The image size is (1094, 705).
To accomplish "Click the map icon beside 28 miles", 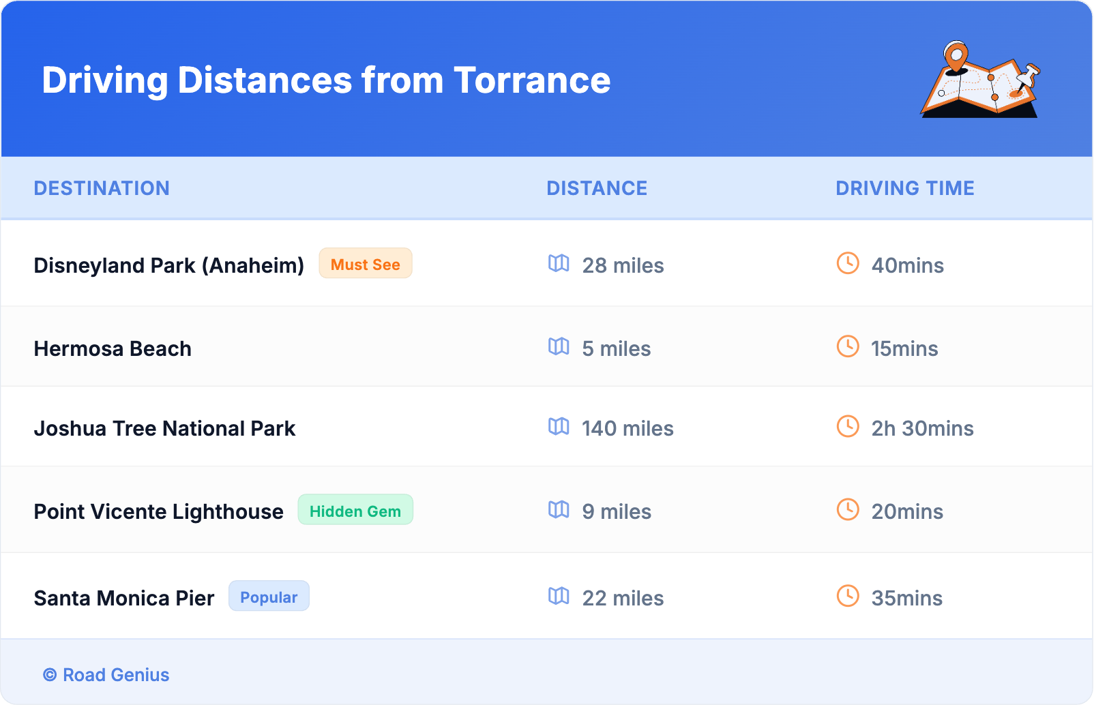I will (559, 265).
